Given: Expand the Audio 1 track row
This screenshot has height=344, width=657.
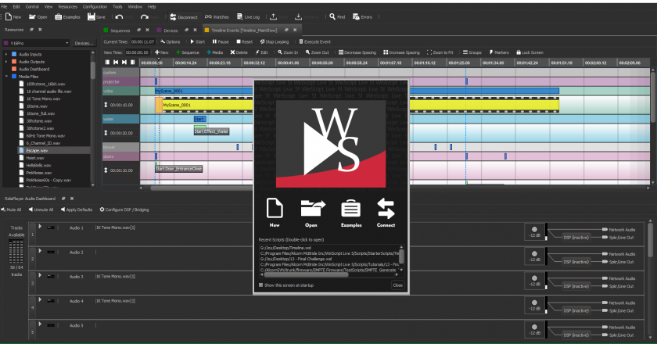Looking at the screenshot, I should pyautogui.click(x=40, y=227).
